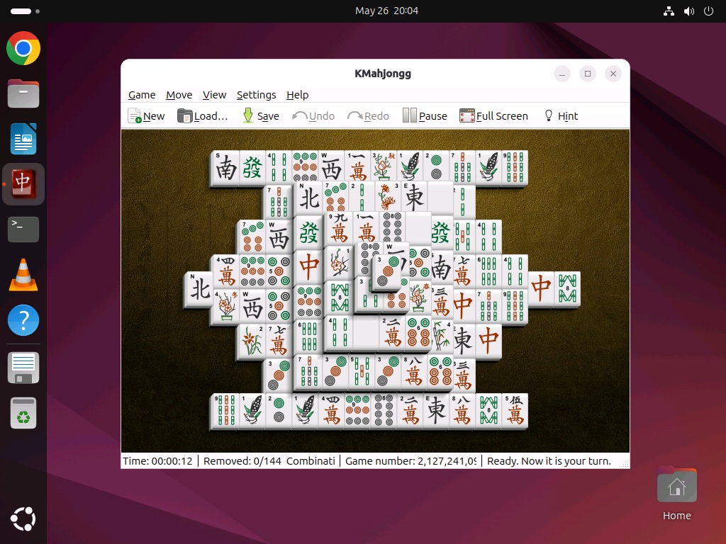The height and width of the screenshot is (544, 726).
Task: Click the Redo toolbar button
Action: pos(369,115)
